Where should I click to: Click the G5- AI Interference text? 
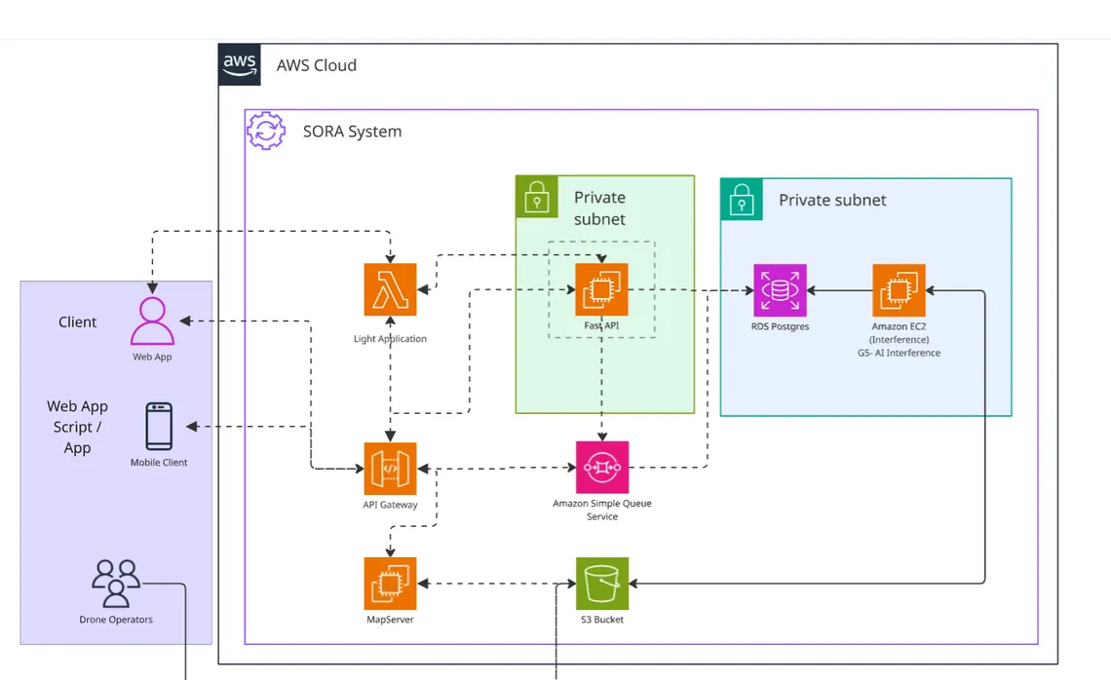click(900, 353)
